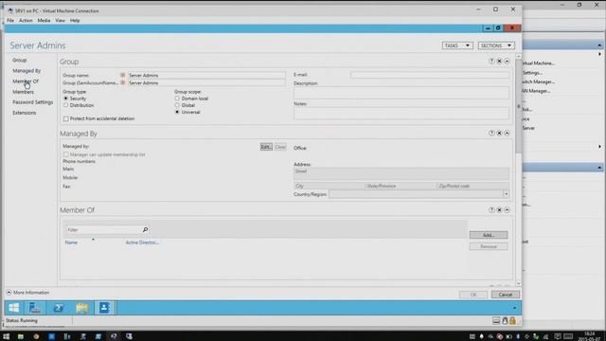Open the Media menu
Viewport: 606px width, 341px height.
44,21
